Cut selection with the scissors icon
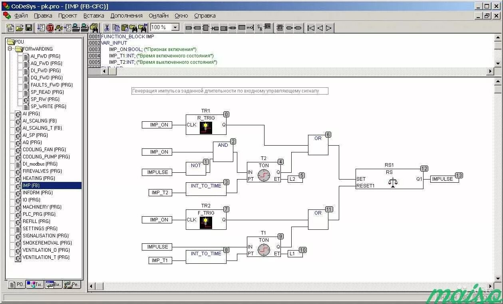Image resolution: width=503 pixels, height=304 pixels. coord(107,28)
